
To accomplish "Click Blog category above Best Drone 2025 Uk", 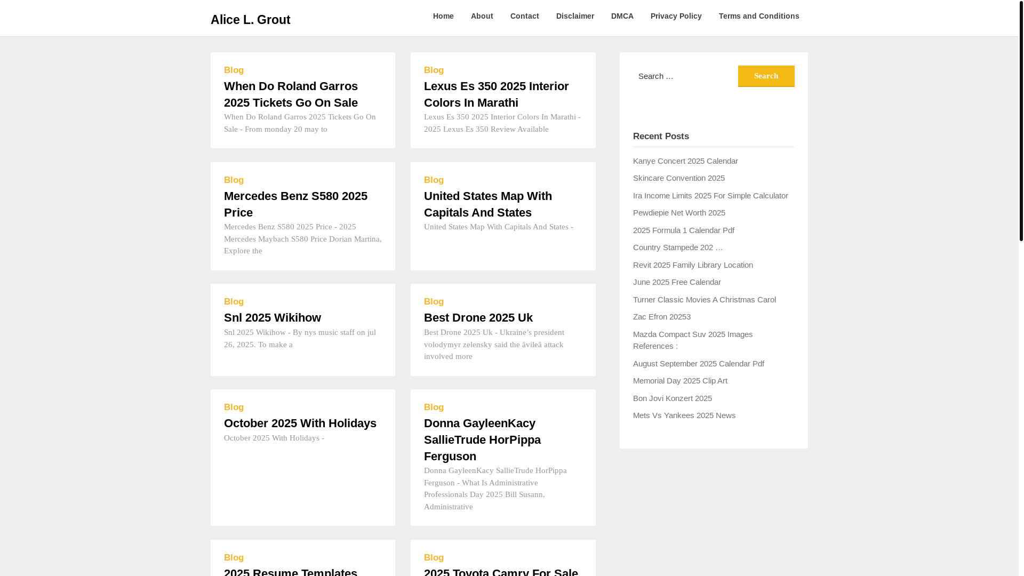I will 434,302.
